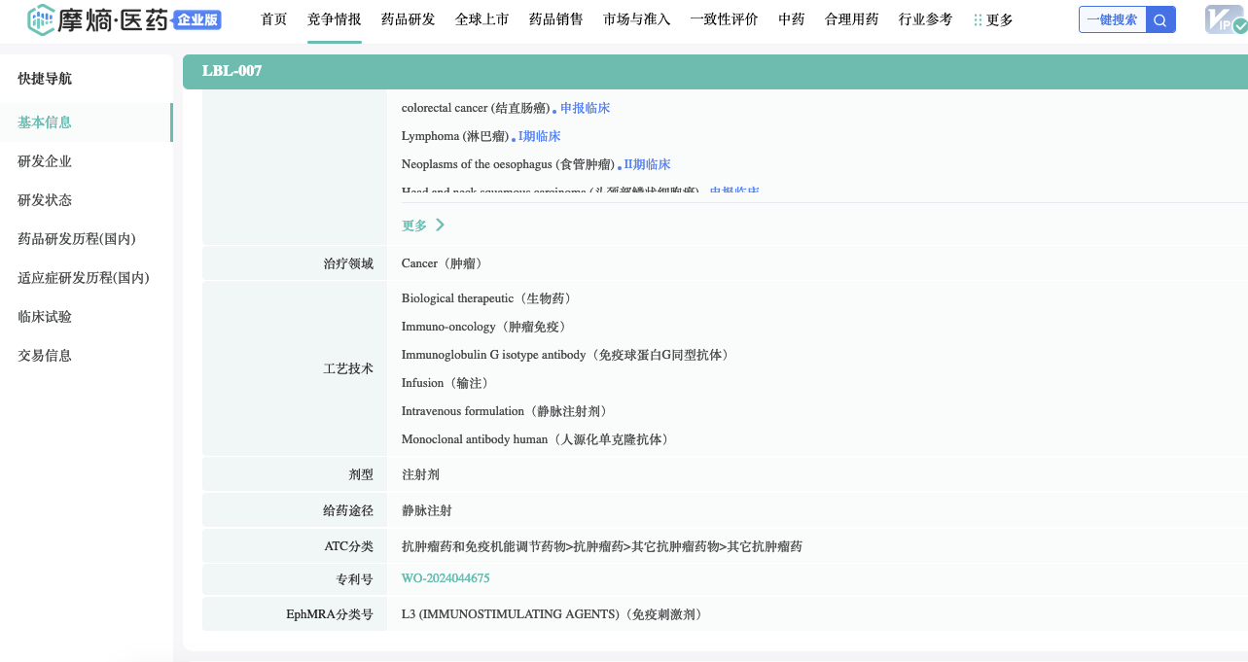Open the 竞争情报 tab
Viewport: 1248px width, 662px height.
pos(334,19)
